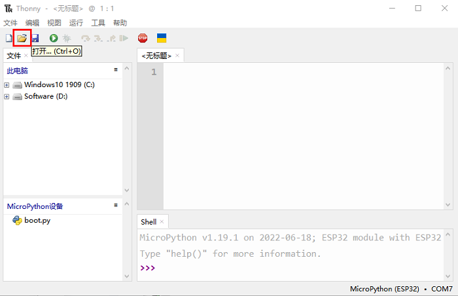Open the 运行 menu
The image size is (458, 296).
click(76, 23)
